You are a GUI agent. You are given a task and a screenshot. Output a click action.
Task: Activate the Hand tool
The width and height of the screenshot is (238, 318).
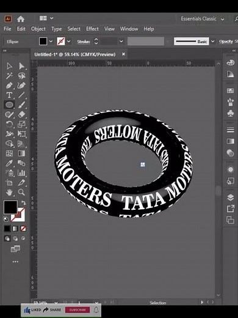click(9, 192)
